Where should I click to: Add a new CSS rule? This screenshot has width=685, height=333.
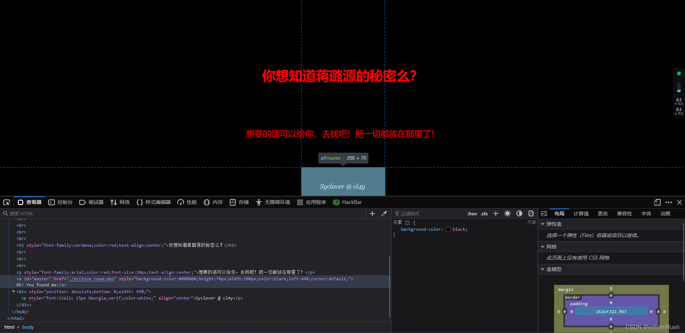tap(496, 214)
